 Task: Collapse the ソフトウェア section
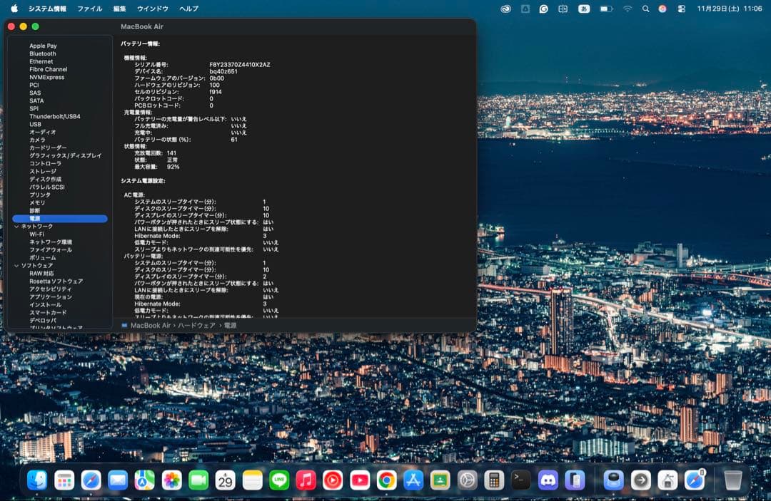pyautogui.click(x=16, y=264)
